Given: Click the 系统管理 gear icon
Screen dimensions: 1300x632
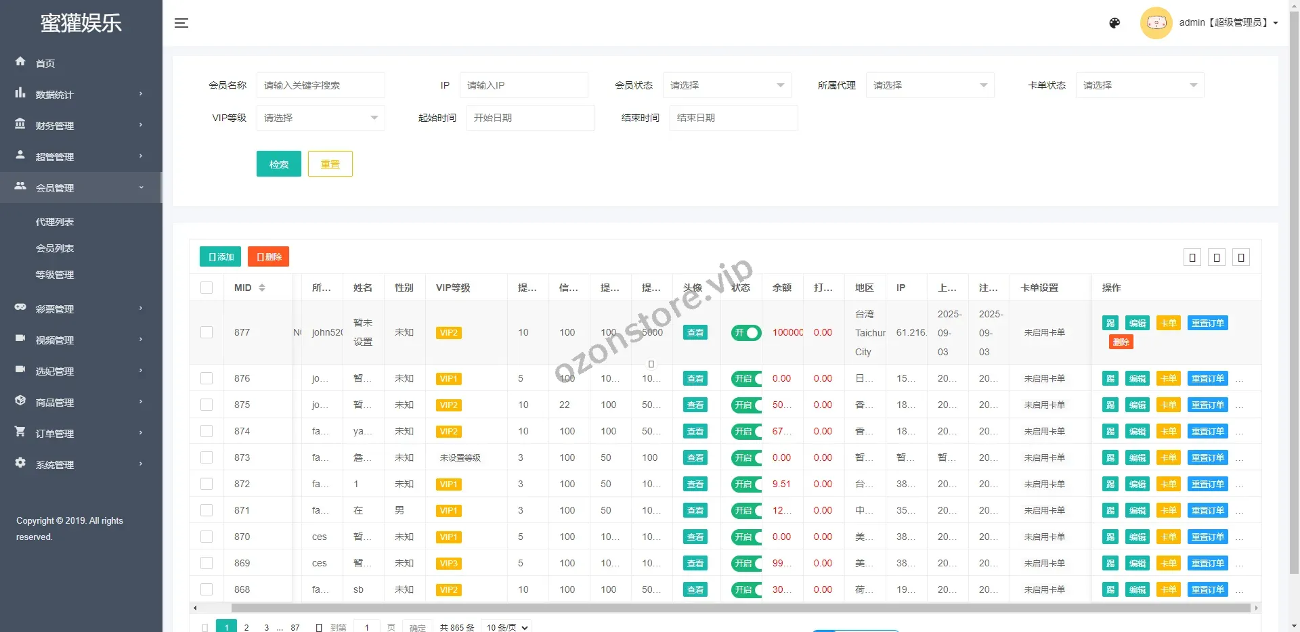Looking at the screenshot, I should (20, 463).
